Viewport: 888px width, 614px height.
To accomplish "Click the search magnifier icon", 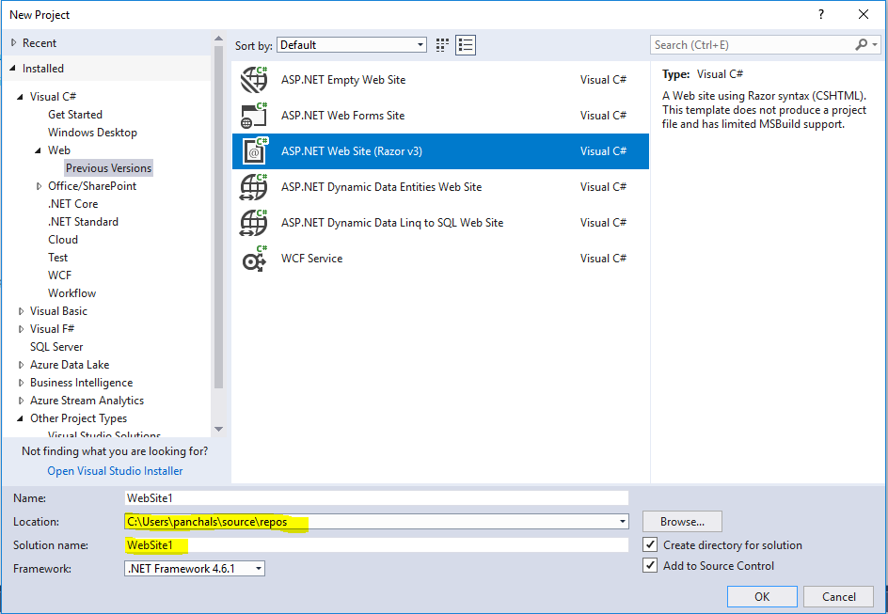I will [861, 45].
